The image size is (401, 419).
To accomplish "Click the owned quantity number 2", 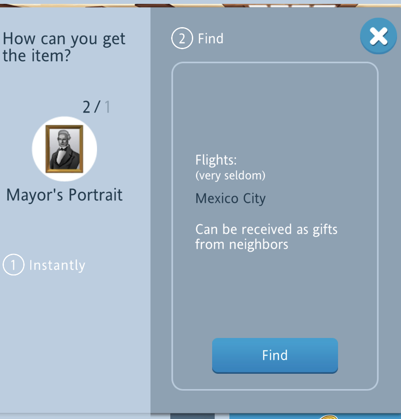I will coord(86,107).
